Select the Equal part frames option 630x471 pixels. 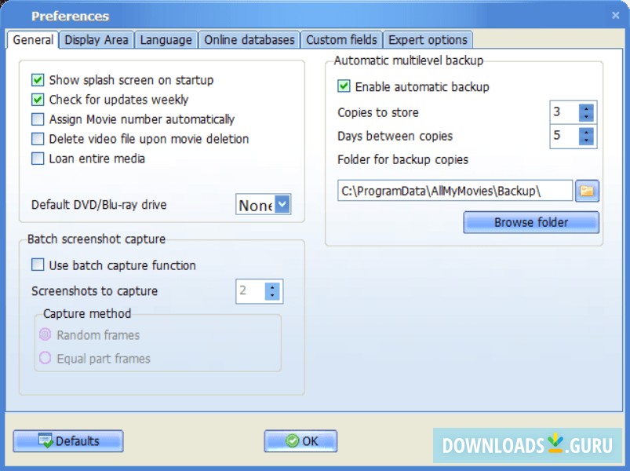46,359
